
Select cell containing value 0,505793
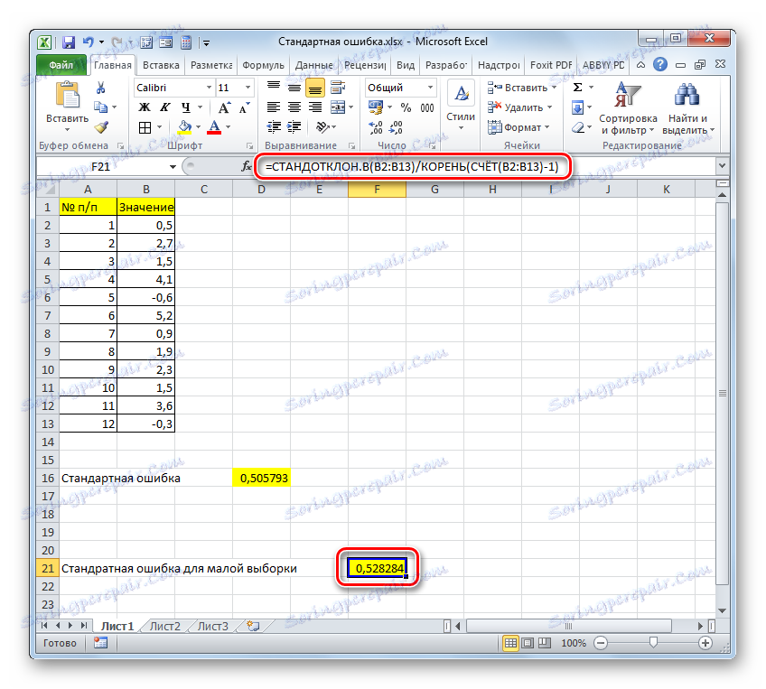(x=261, y=477)
